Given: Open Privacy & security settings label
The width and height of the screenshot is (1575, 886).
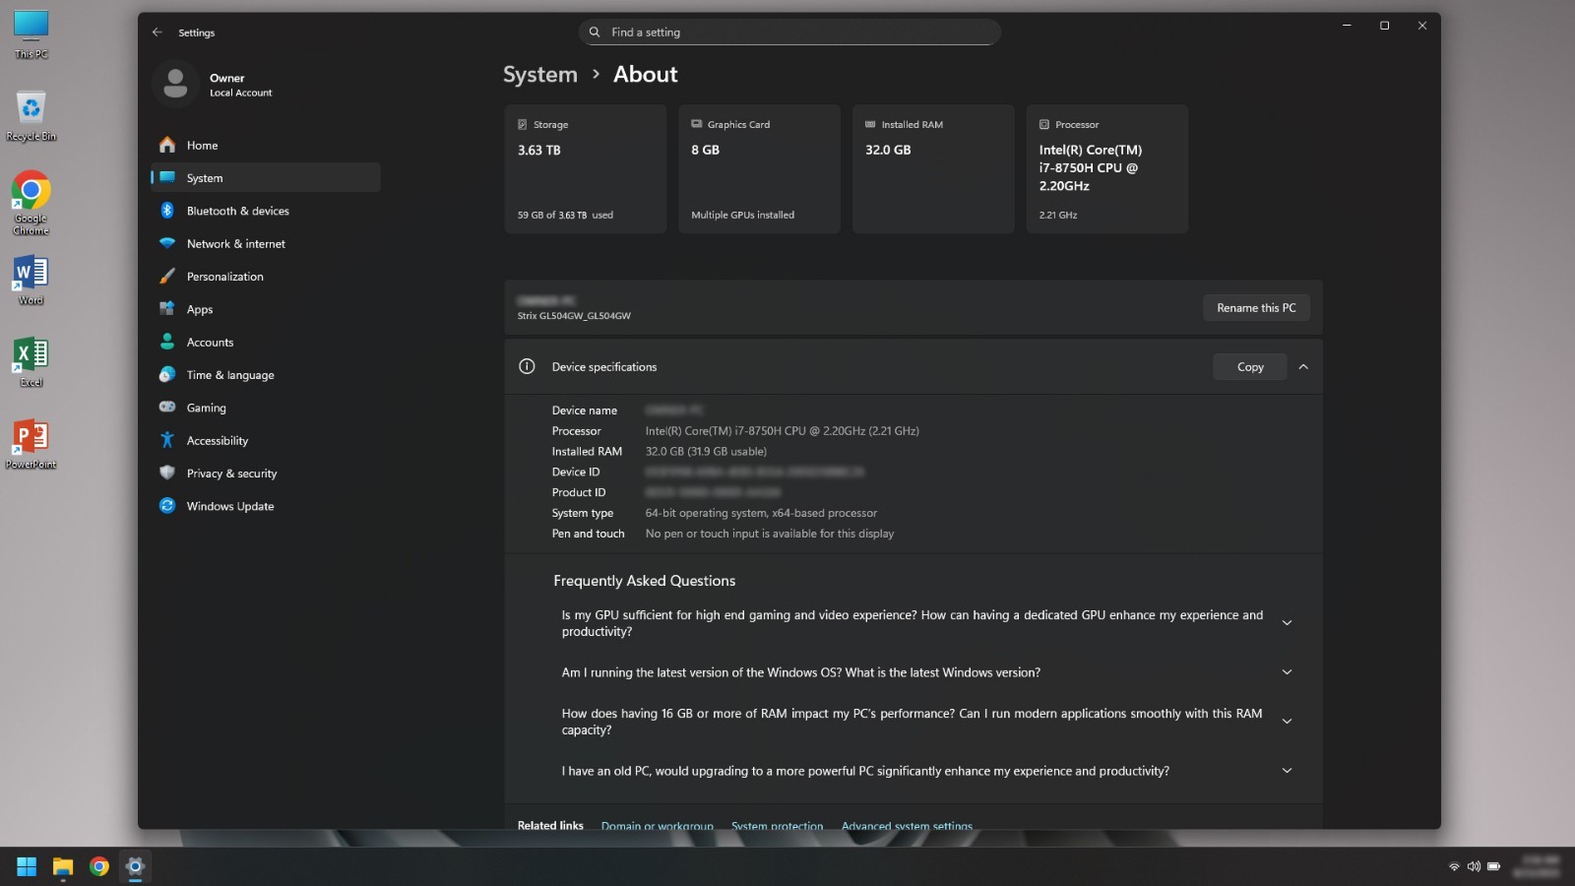Looking at the screenshot, I should click(231, 474).
